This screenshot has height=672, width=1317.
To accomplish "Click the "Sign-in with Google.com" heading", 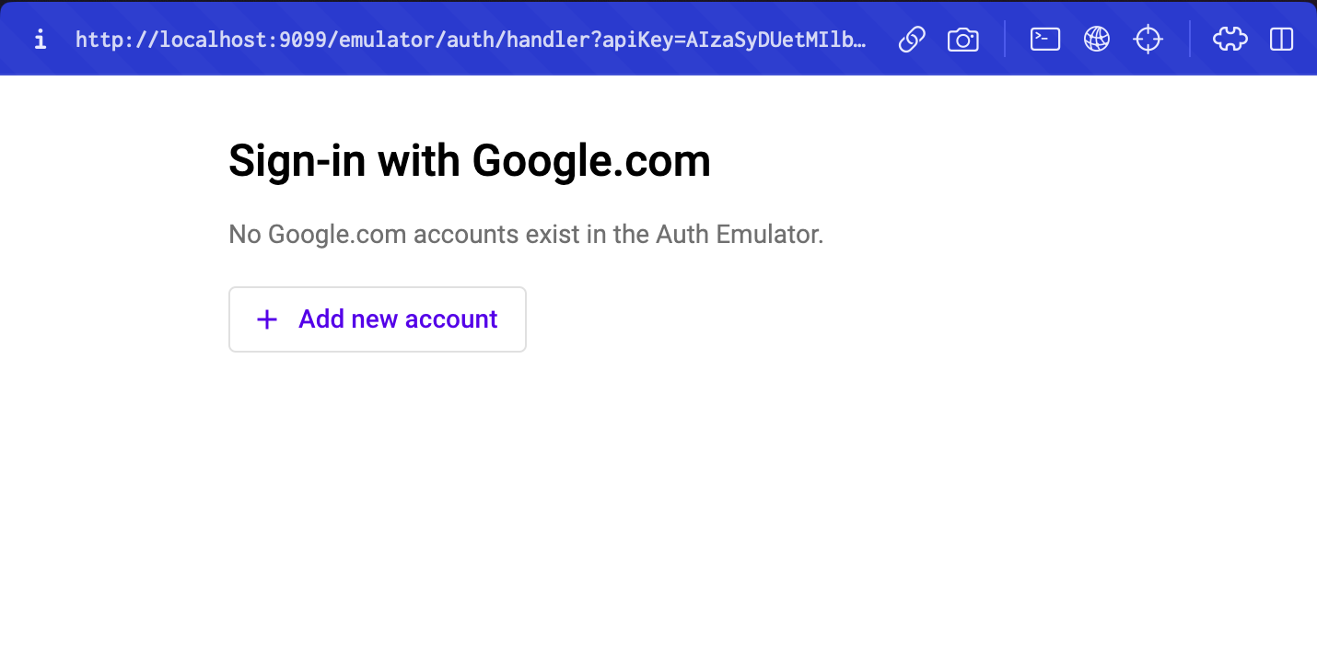I will pyautogui.click(x=470, y=161).
